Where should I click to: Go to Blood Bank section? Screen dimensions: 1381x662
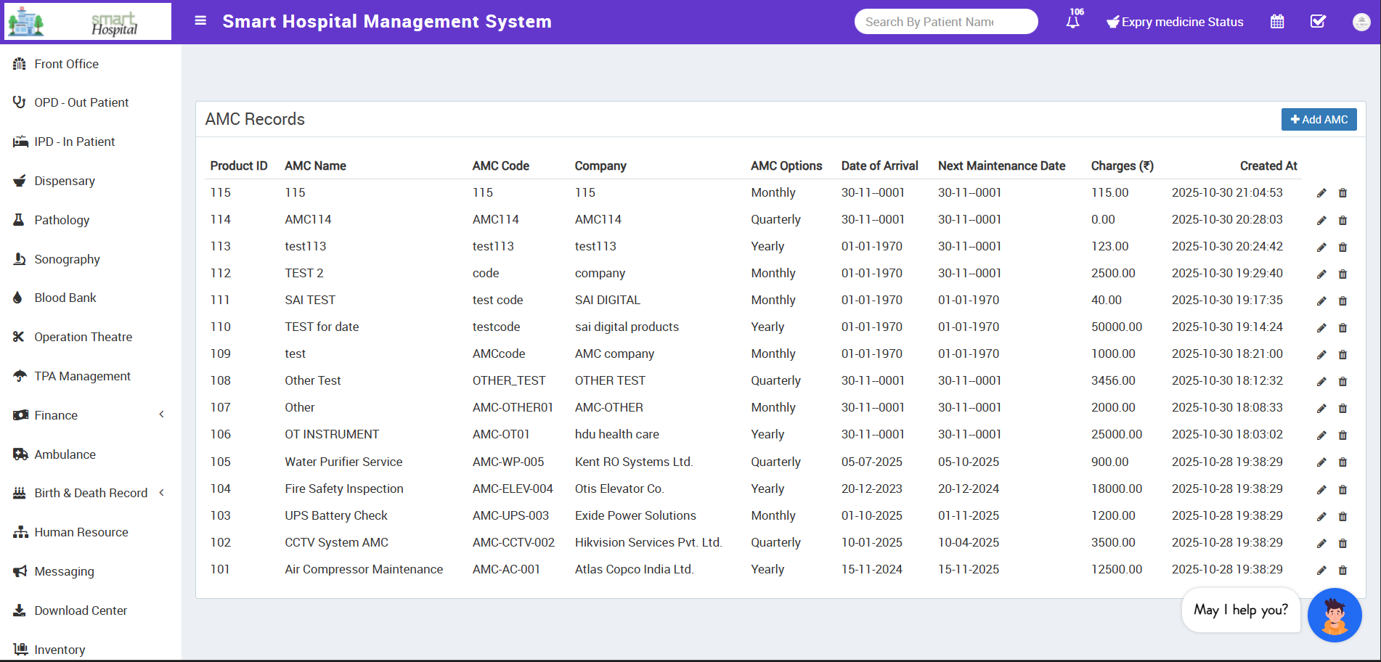click(65, 298)
